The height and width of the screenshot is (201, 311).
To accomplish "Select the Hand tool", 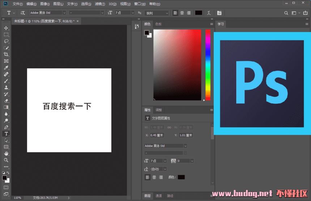I will point(6,153).
